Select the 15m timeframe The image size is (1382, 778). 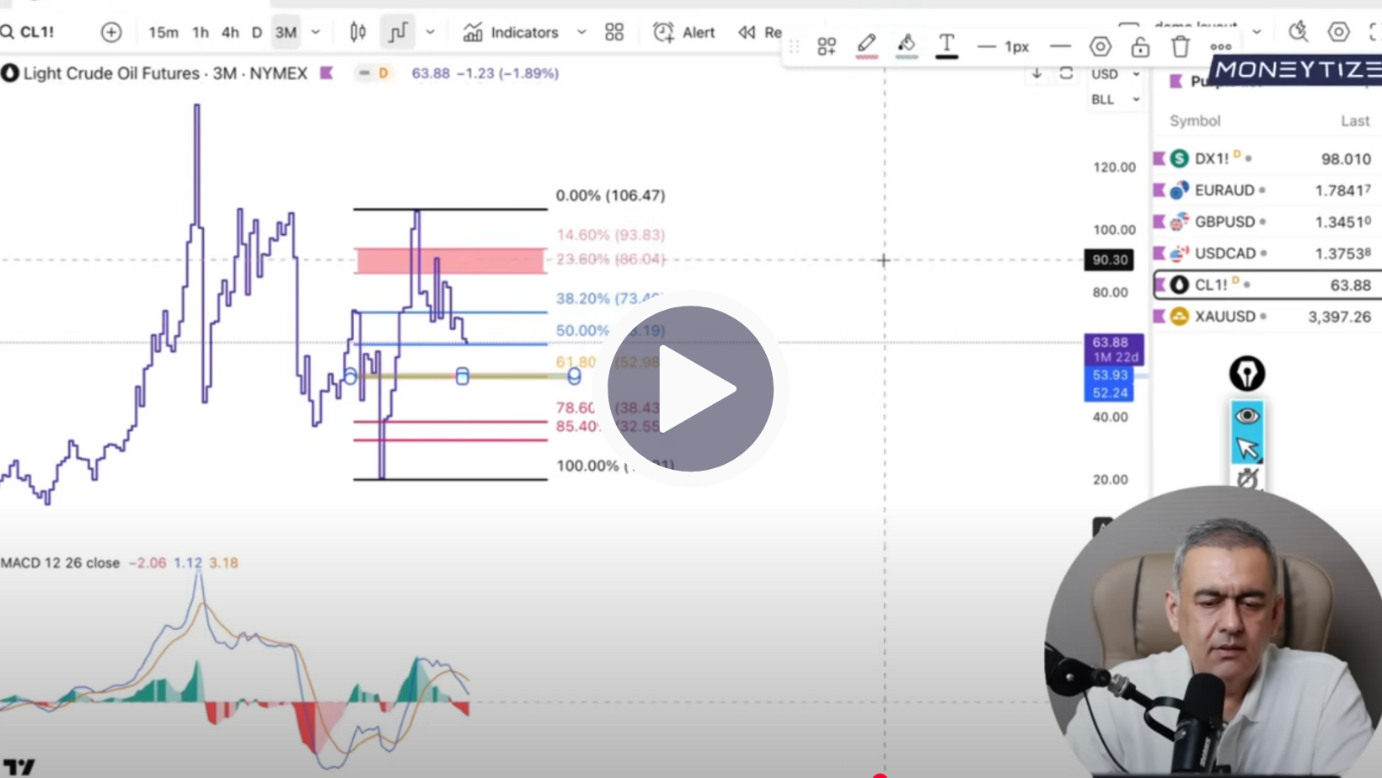coord(163,32)
